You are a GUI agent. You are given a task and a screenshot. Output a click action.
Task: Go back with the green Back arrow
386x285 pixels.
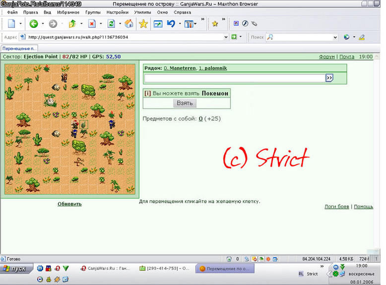point(34,24)
